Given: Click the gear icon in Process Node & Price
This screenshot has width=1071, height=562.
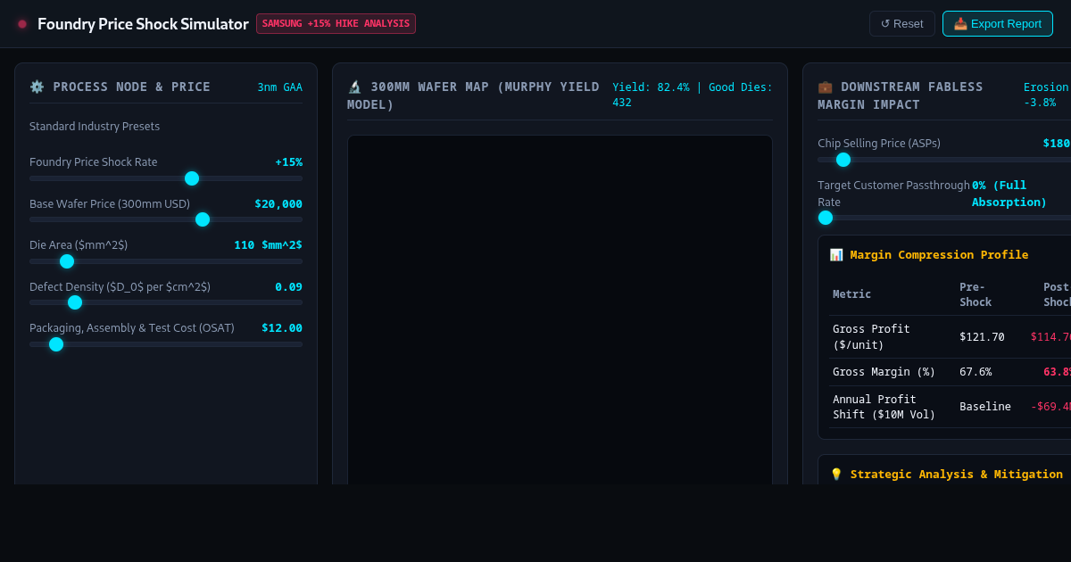Looking at the screenshot, I should pyautogui.click(x=37, y=87).
